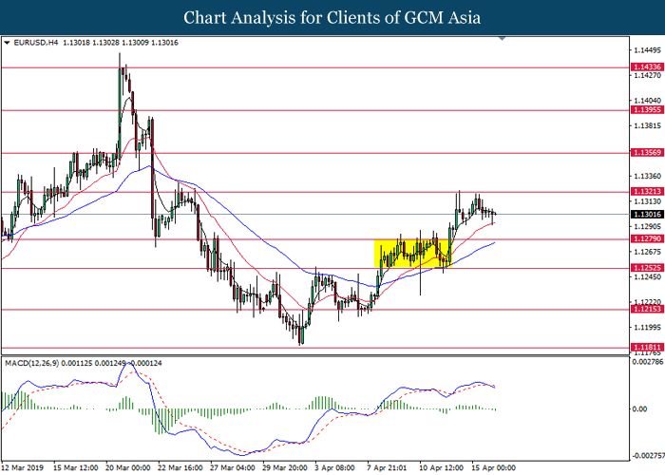Screen dimensions: 665x475
Task: Click the 1.13213 red price tag
Action: [x=645, y=192]
